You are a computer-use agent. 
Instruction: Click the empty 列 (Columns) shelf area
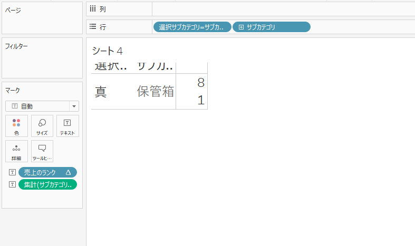282,9
